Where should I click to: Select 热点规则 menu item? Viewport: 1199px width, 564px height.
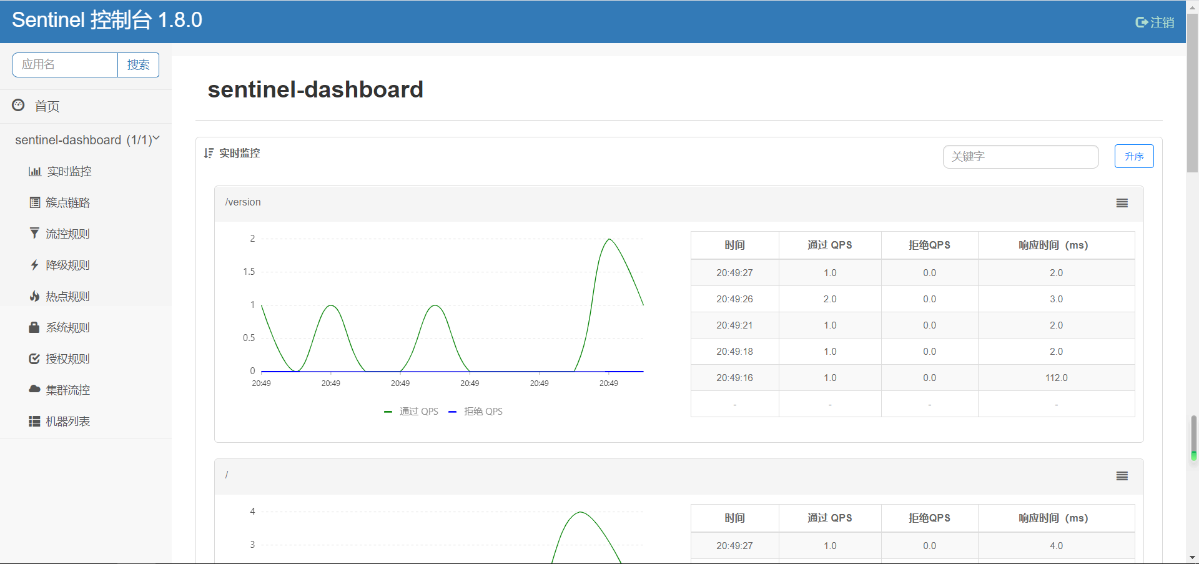tap(67, 296)
